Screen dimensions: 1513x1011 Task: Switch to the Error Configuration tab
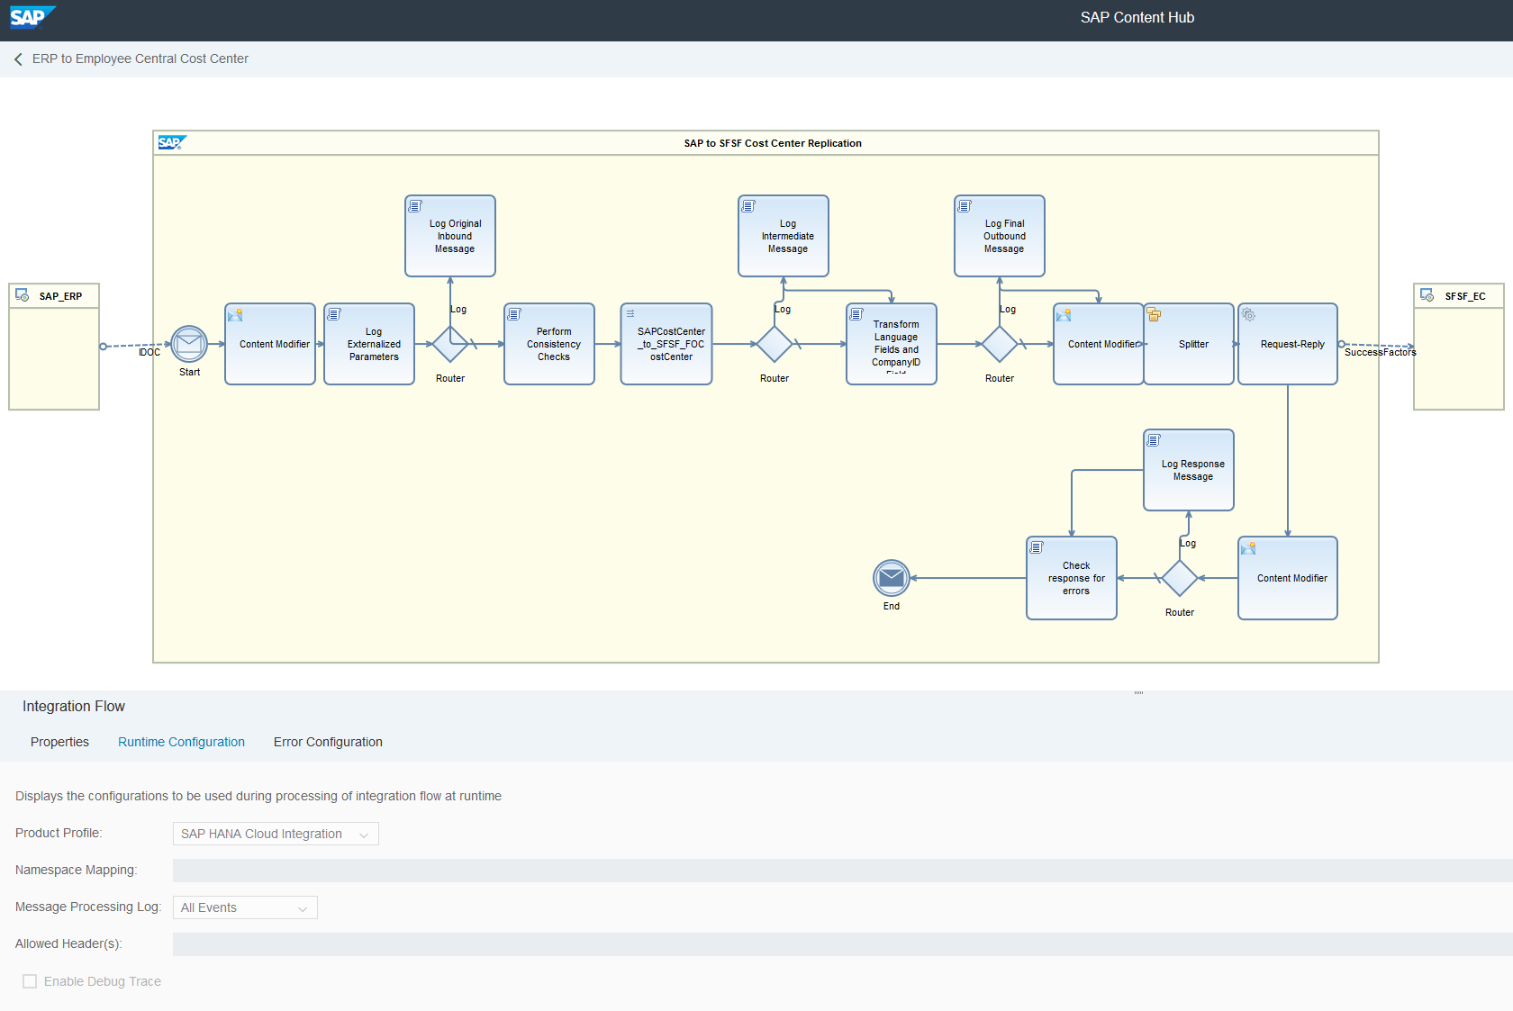click(x=328, y=742)
